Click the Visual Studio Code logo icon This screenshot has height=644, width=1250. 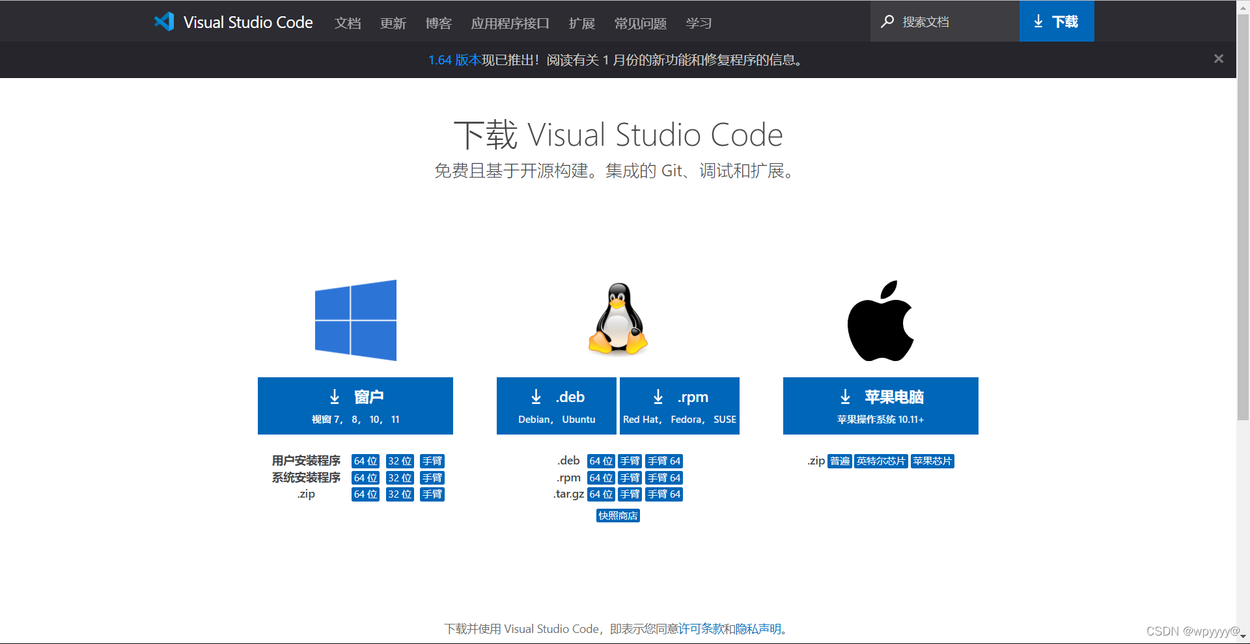pyautogui.click(x=164, y=21)
